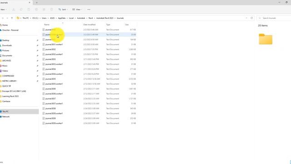Image resolution: width=291 pixels, height=164 pixels.
Task: Select file journal.0039
Action: pos(50,118)
